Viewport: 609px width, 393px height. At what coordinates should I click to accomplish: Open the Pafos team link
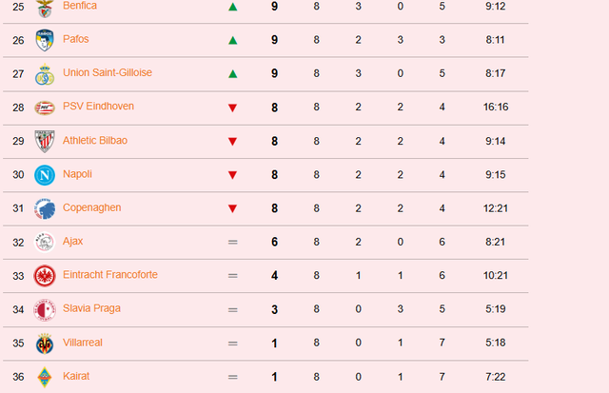[x=77, y=39]
